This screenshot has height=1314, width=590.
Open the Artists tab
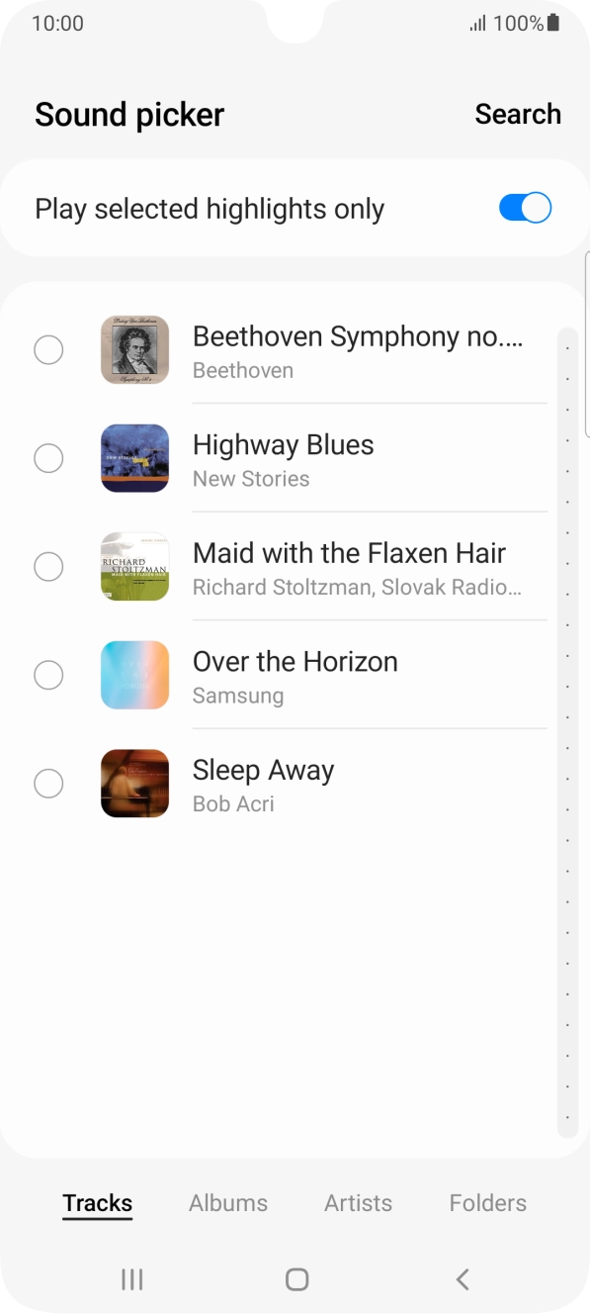[358, 1202]
